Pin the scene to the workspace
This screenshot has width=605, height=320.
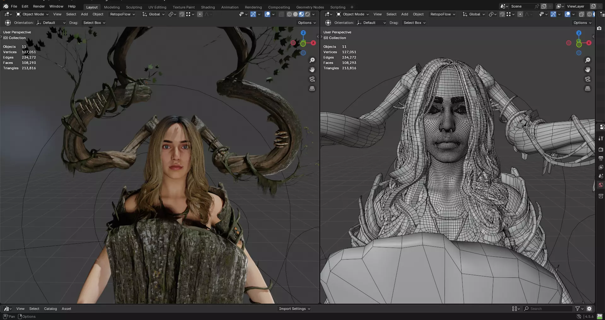coord(537,6)
